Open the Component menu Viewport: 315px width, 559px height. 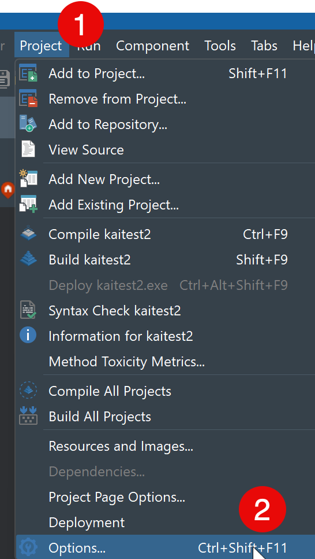click(152, 46)
